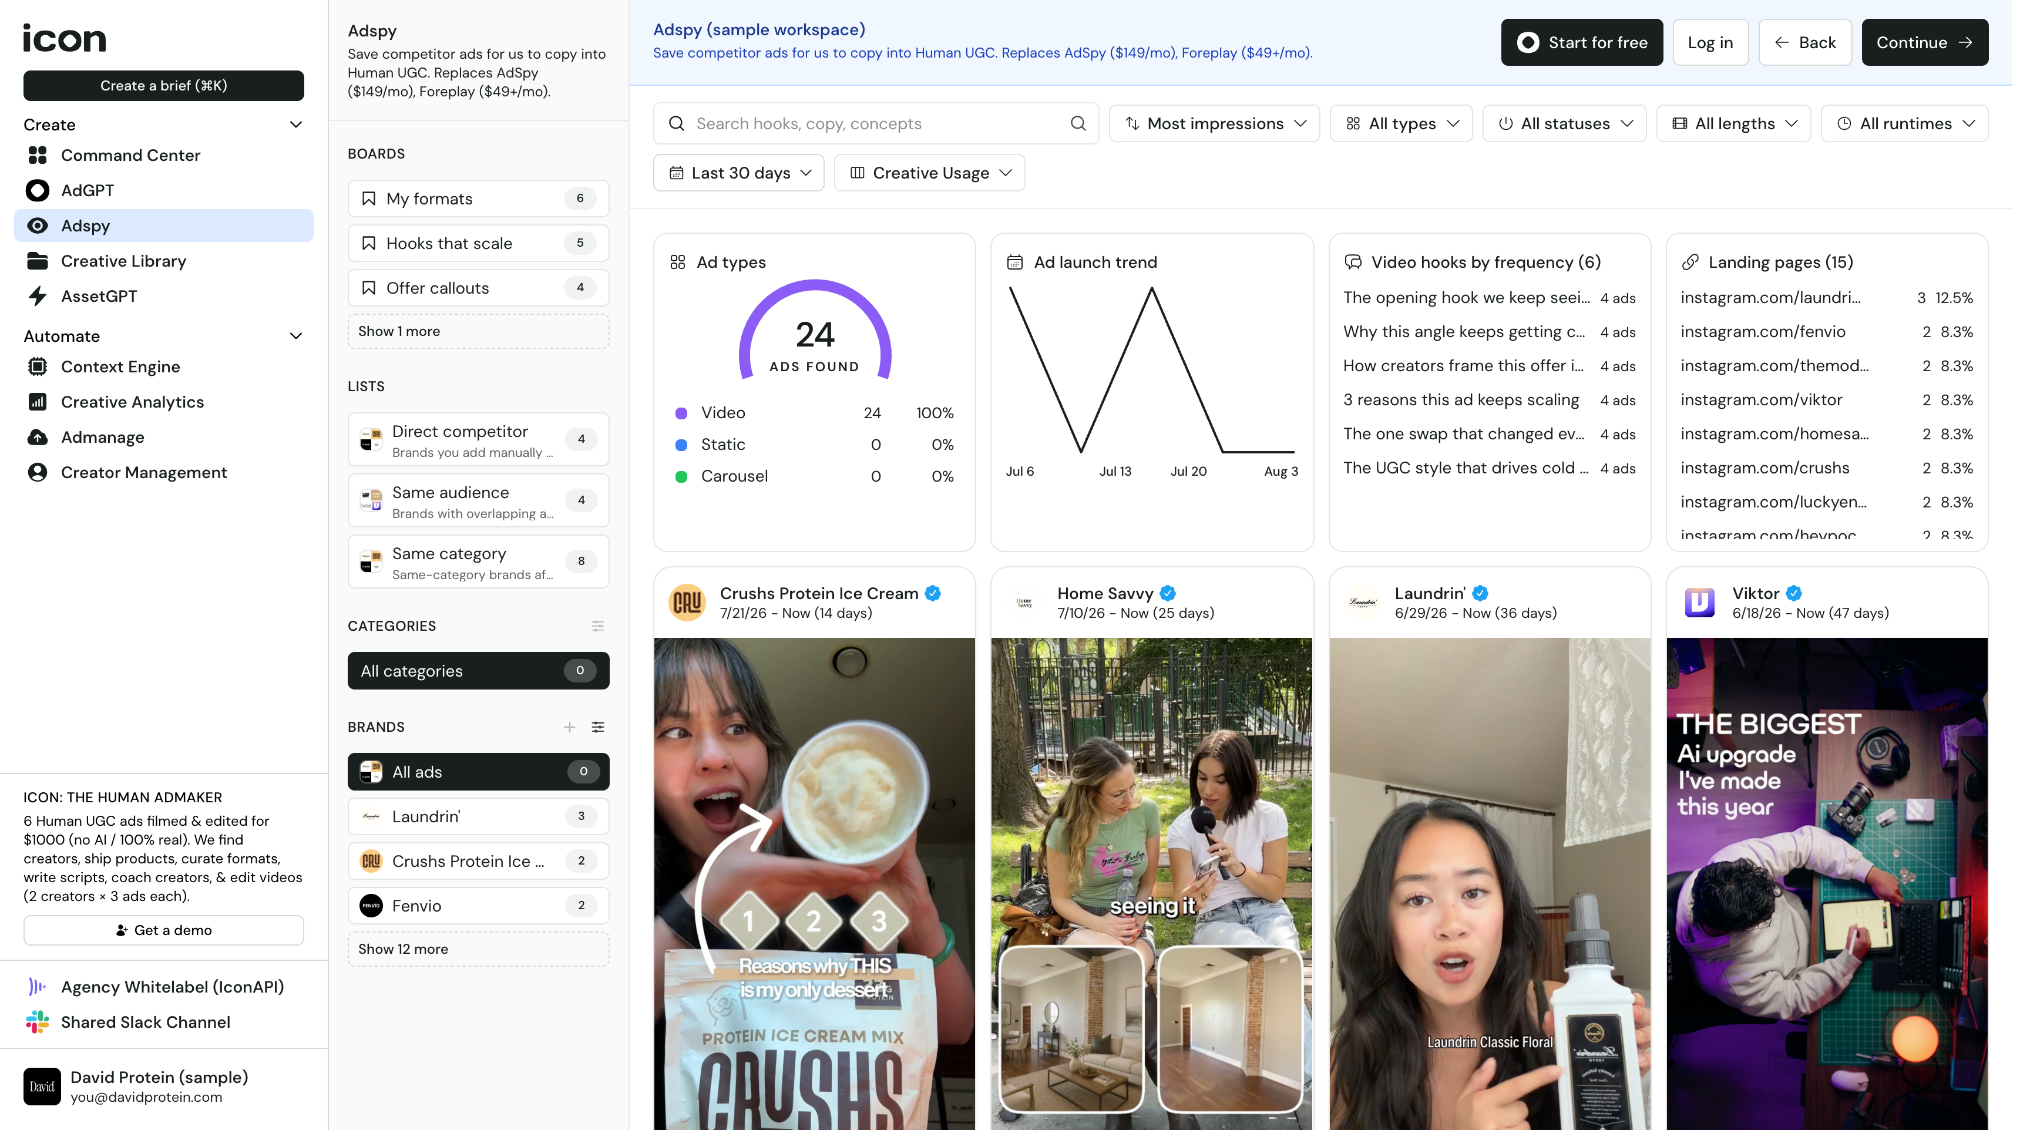Click the Landing pages link icon
Image resolution: width=2030 pixels, height=1130 pixels.
point(1689,263)
